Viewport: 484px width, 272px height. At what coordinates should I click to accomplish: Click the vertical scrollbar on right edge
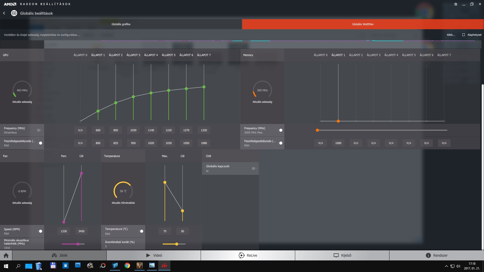[482, 167]
